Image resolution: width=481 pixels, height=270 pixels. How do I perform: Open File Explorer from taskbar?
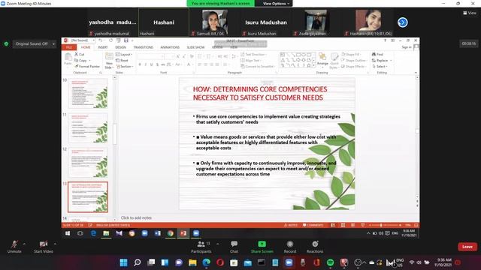(x=192, y=262)
